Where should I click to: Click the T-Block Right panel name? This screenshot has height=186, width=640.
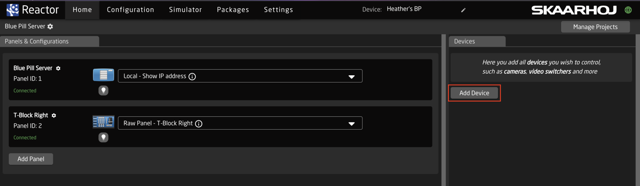(31, 115)
